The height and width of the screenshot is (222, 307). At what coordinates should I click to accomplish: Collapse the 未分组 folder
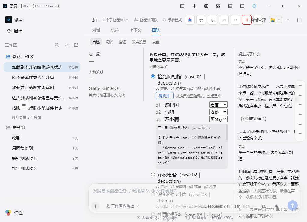[16, 127]
